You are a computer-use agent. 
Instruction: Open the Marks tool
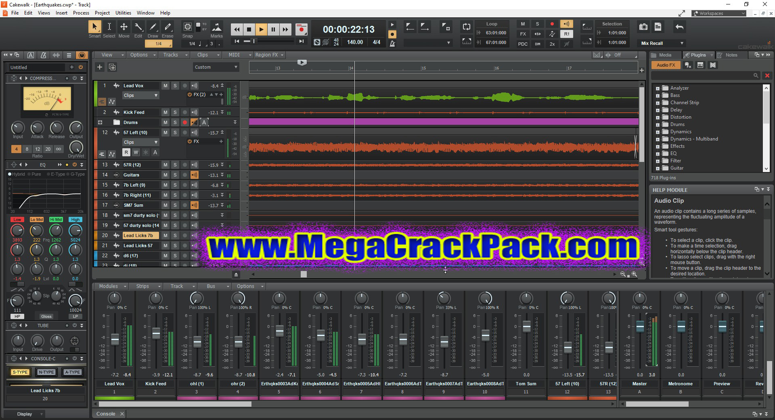(217, 27)
